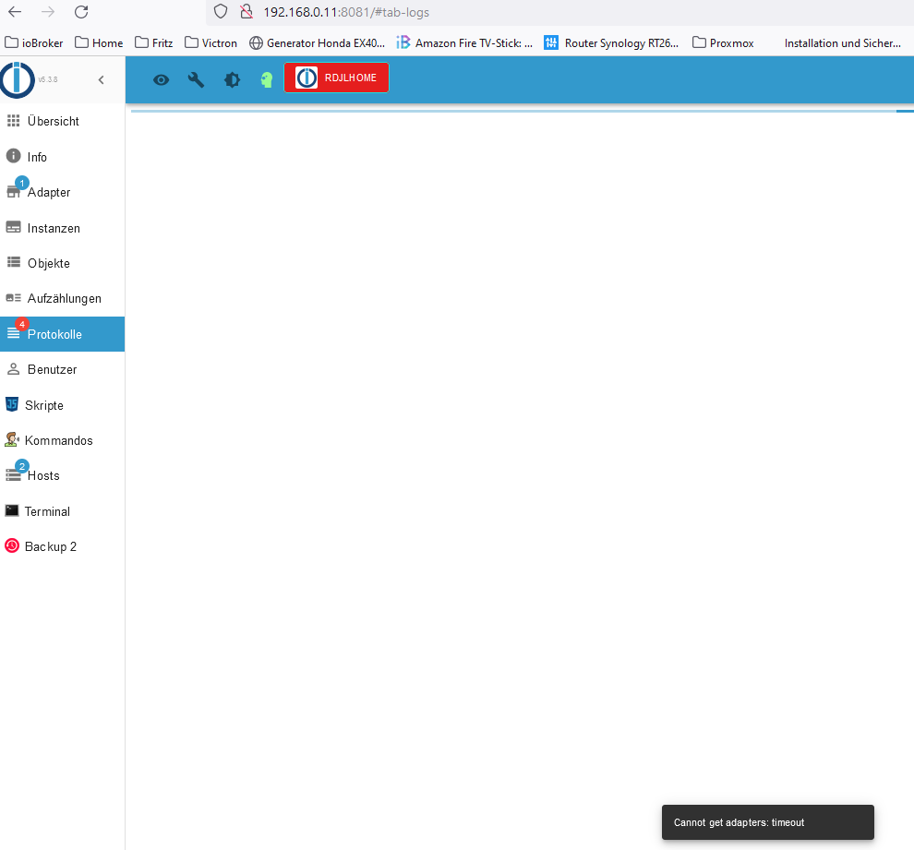Viewport: 914px width, 850px height.
Task: Switch theme with the brightness icon
Action: click(x=232, y=79)
